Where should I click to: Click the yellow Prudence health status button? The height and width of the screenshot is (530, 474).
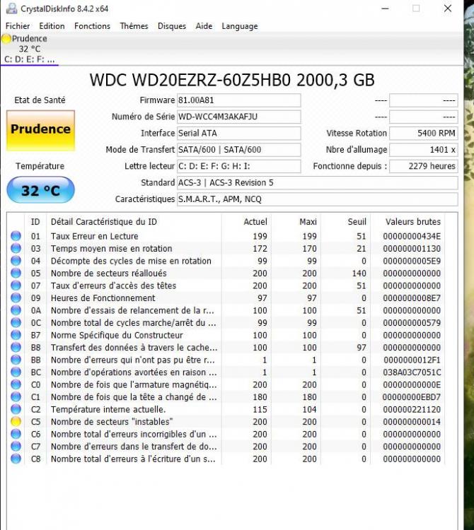click(40, 131)
